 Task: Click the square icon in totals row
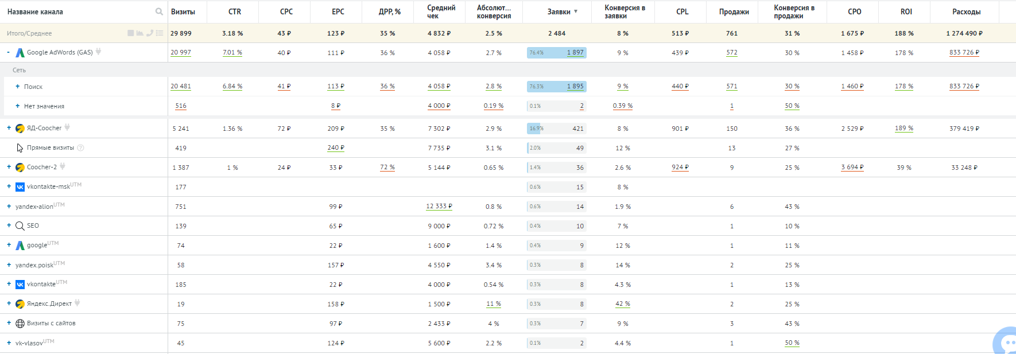(x=131, y=33)
